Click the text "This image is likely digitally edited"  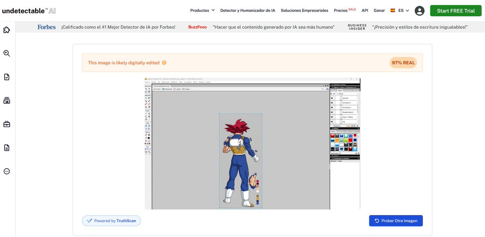(x=124, y=63)
